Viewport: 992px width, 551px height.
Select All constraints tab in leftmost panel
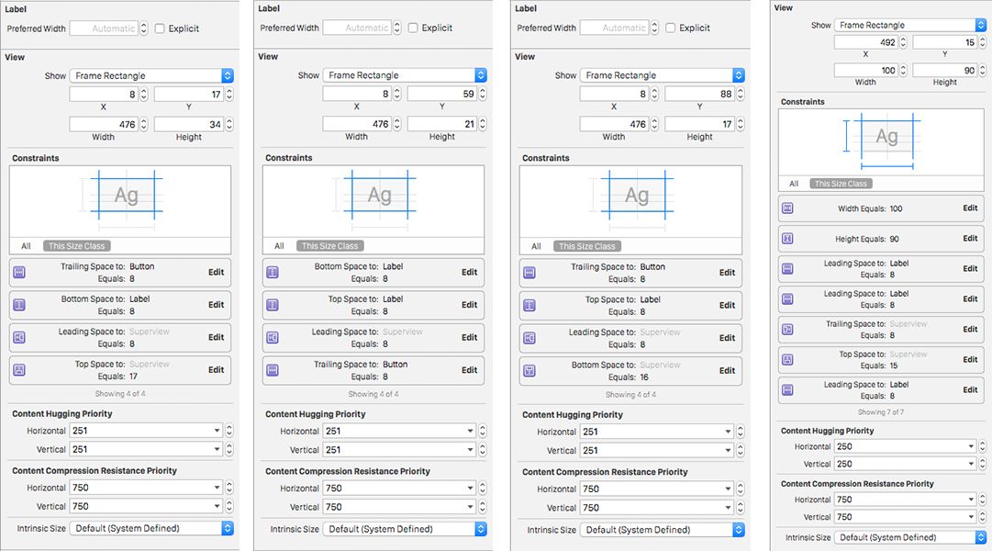pos(26,246)
